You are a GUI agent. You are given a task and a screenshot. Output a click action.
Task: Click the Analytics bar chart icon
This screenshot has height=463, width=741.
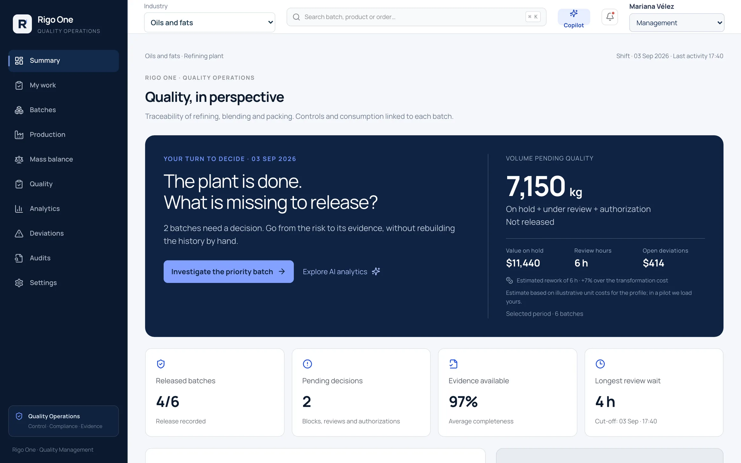(19, 209)
